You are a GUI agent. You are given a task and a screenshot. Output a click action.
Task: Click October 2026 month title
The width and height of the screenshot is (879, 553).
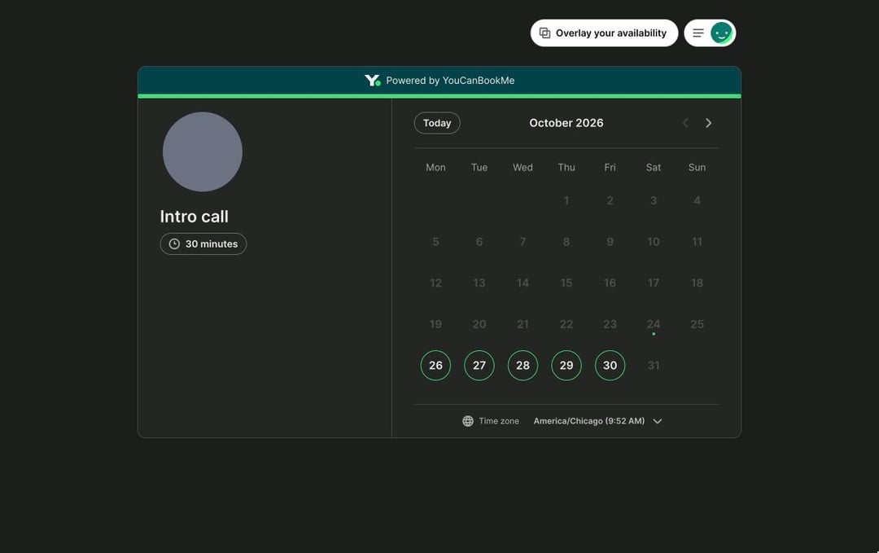click(x=566, y=123)
